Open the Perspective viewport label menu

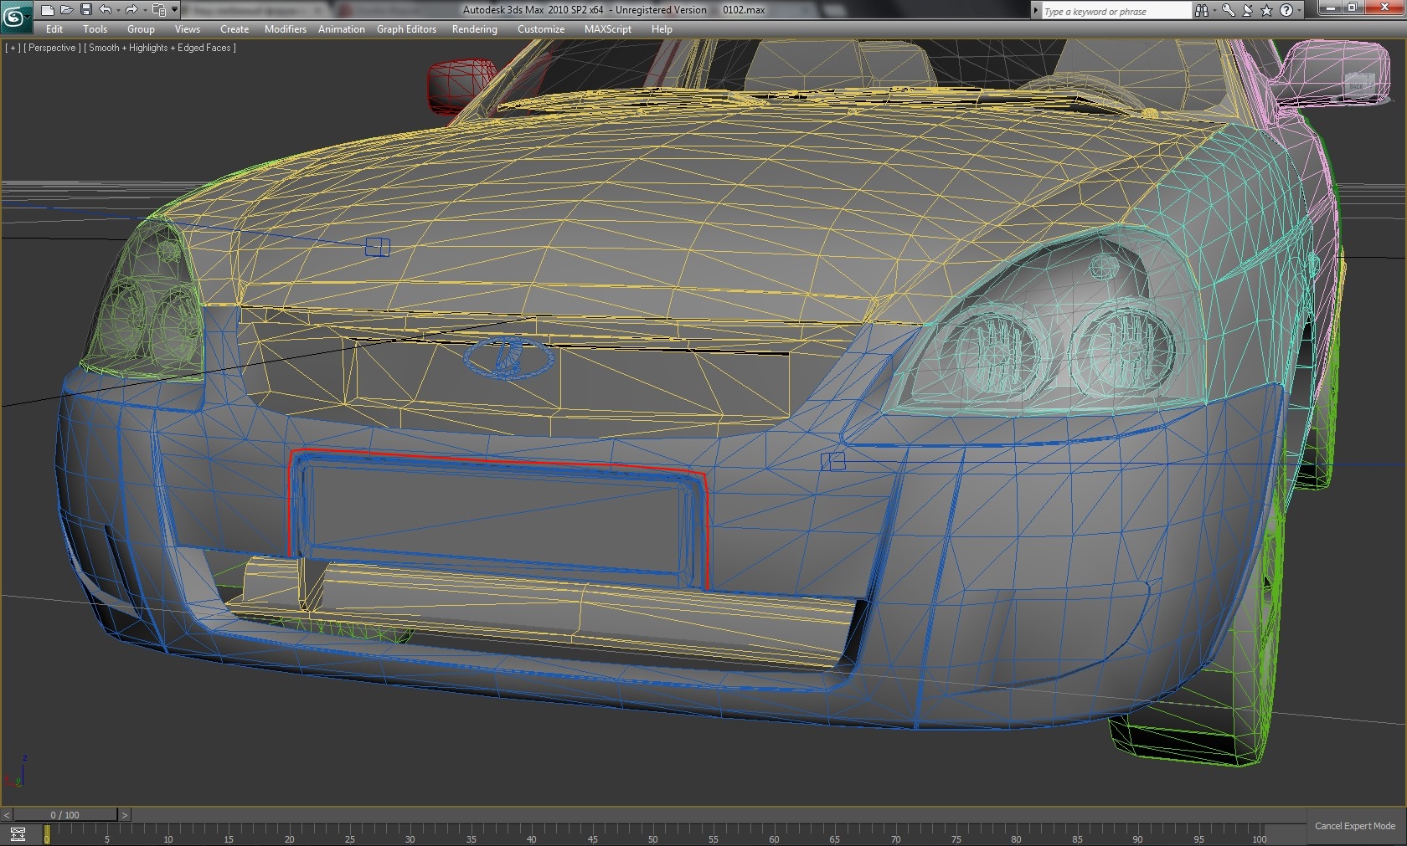(x=52, y=48)
